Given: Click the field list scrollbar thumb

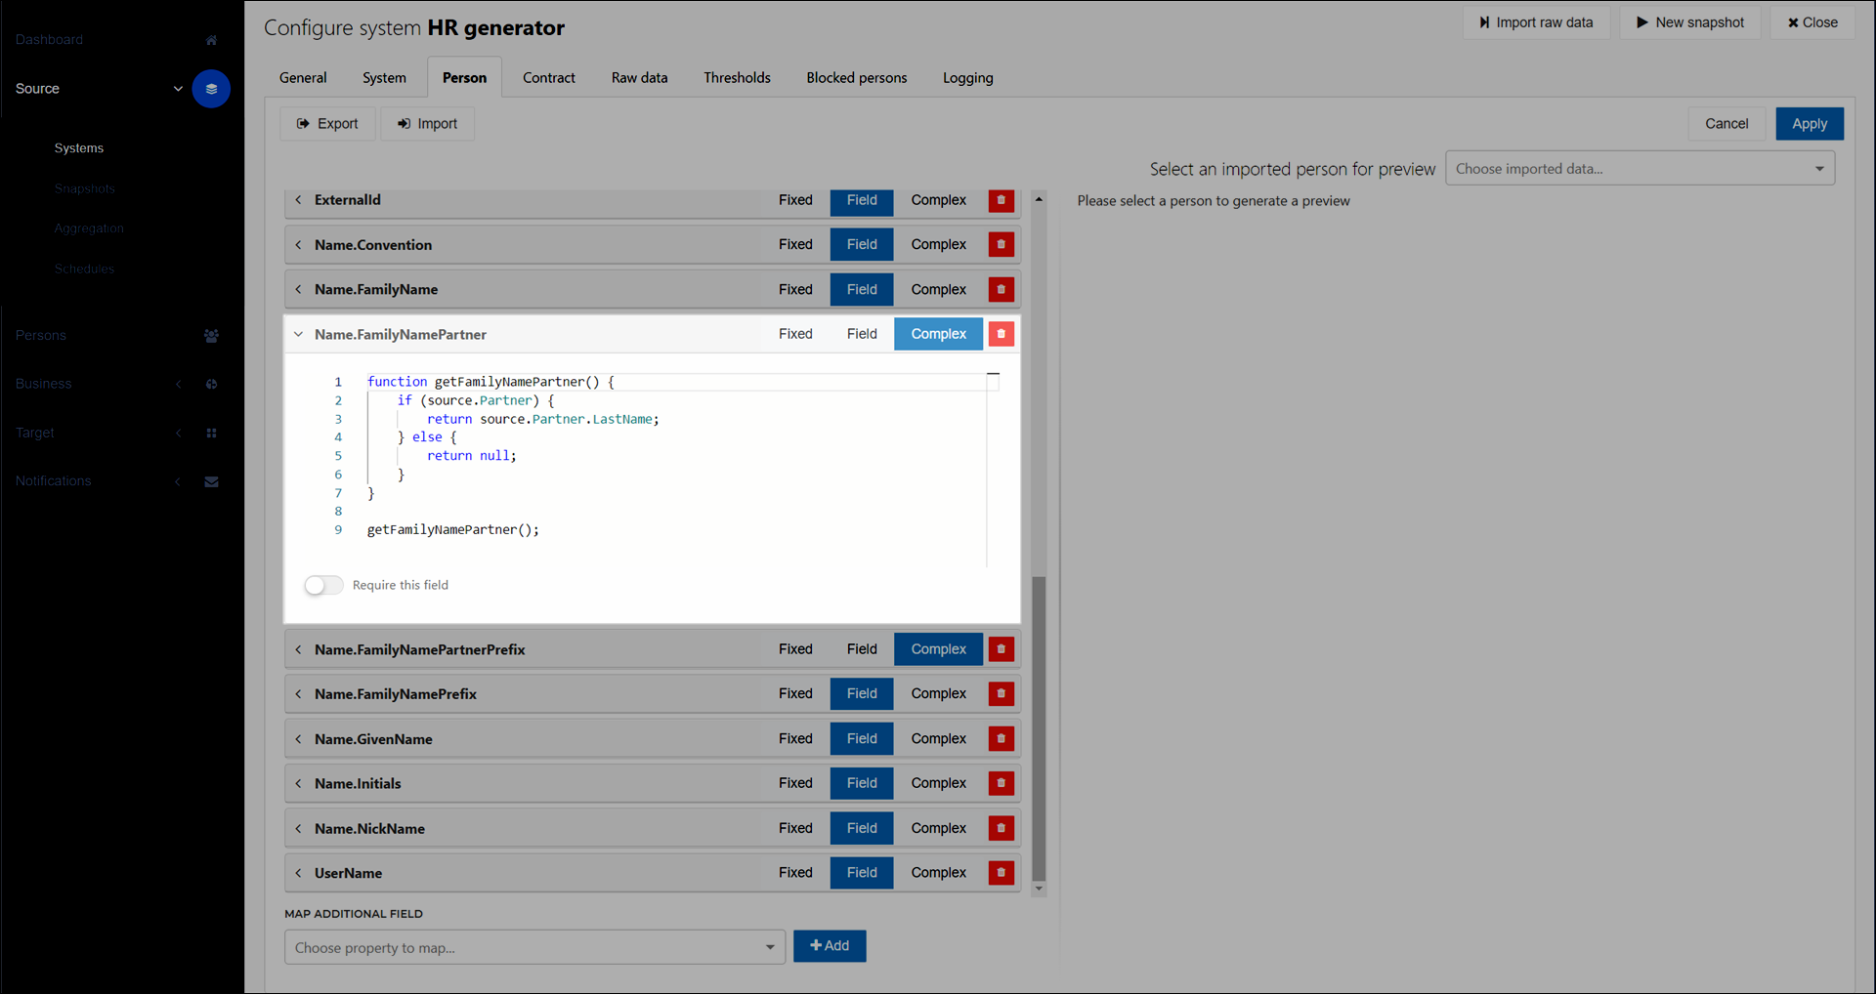Looking at the screenshot, I should pyautogui.click(x=1039, y=728).
